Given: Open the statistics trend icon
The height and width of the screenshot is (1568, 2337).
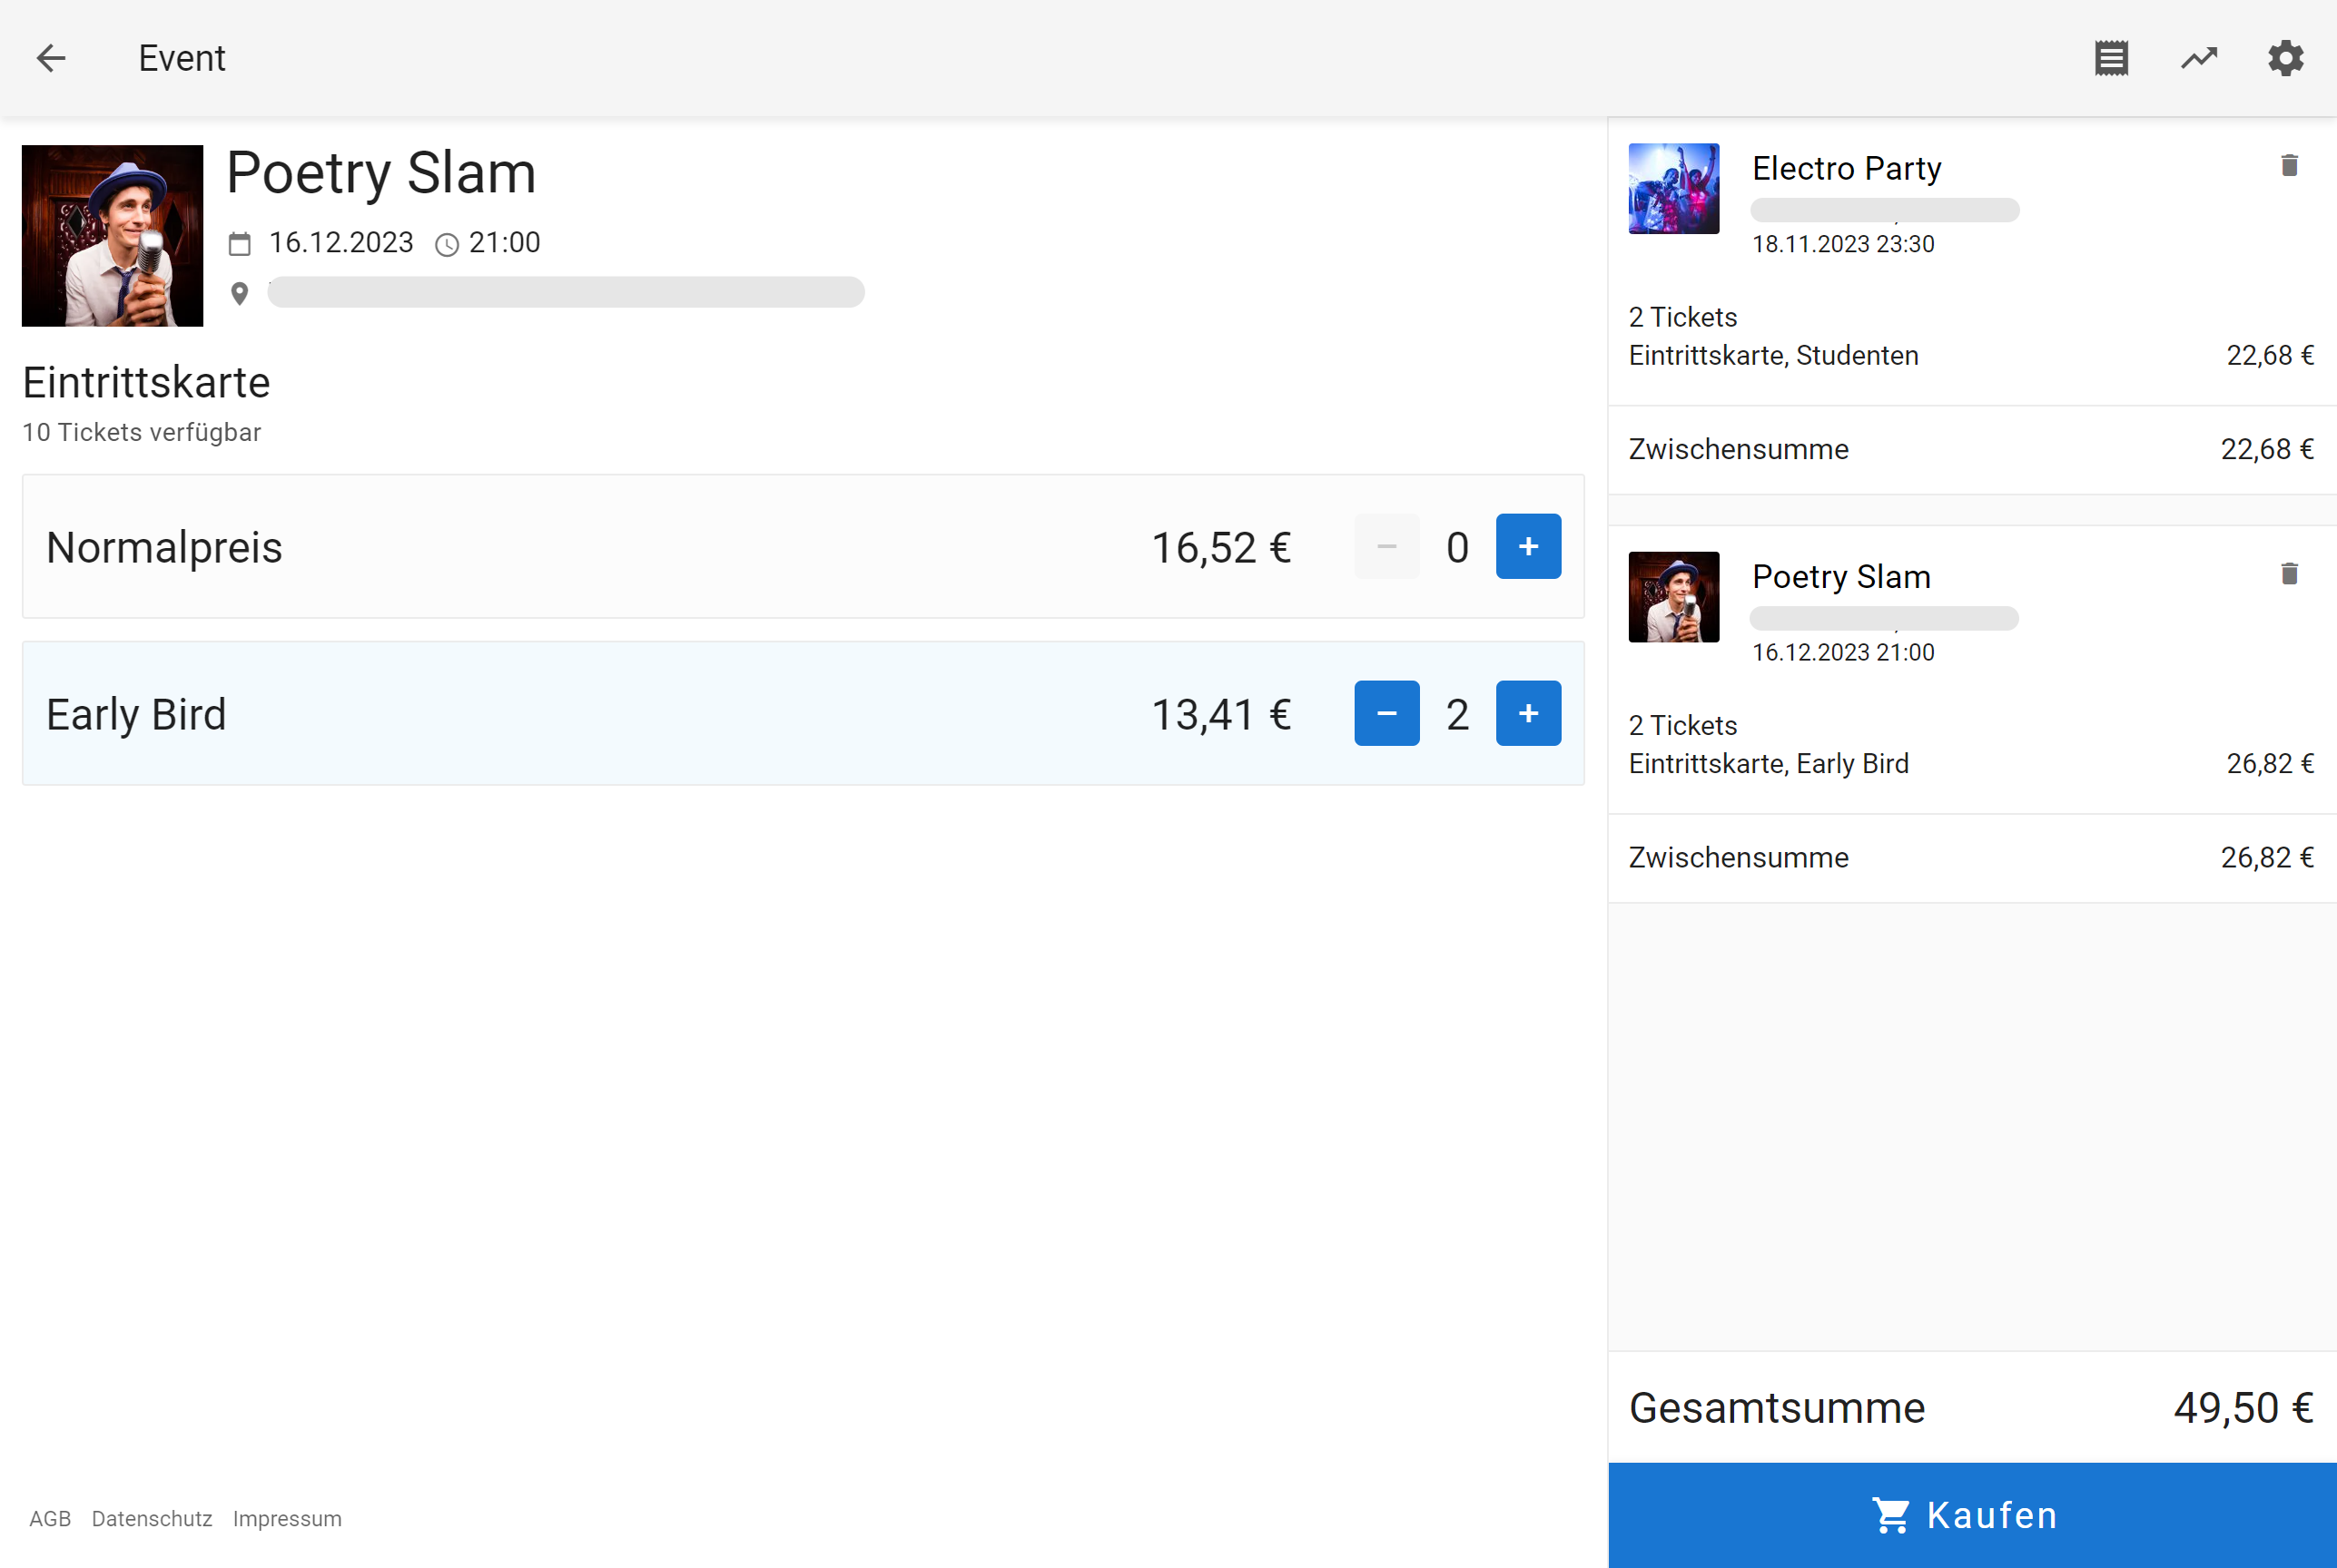Looking at the screenshot, I should 2198,58.
